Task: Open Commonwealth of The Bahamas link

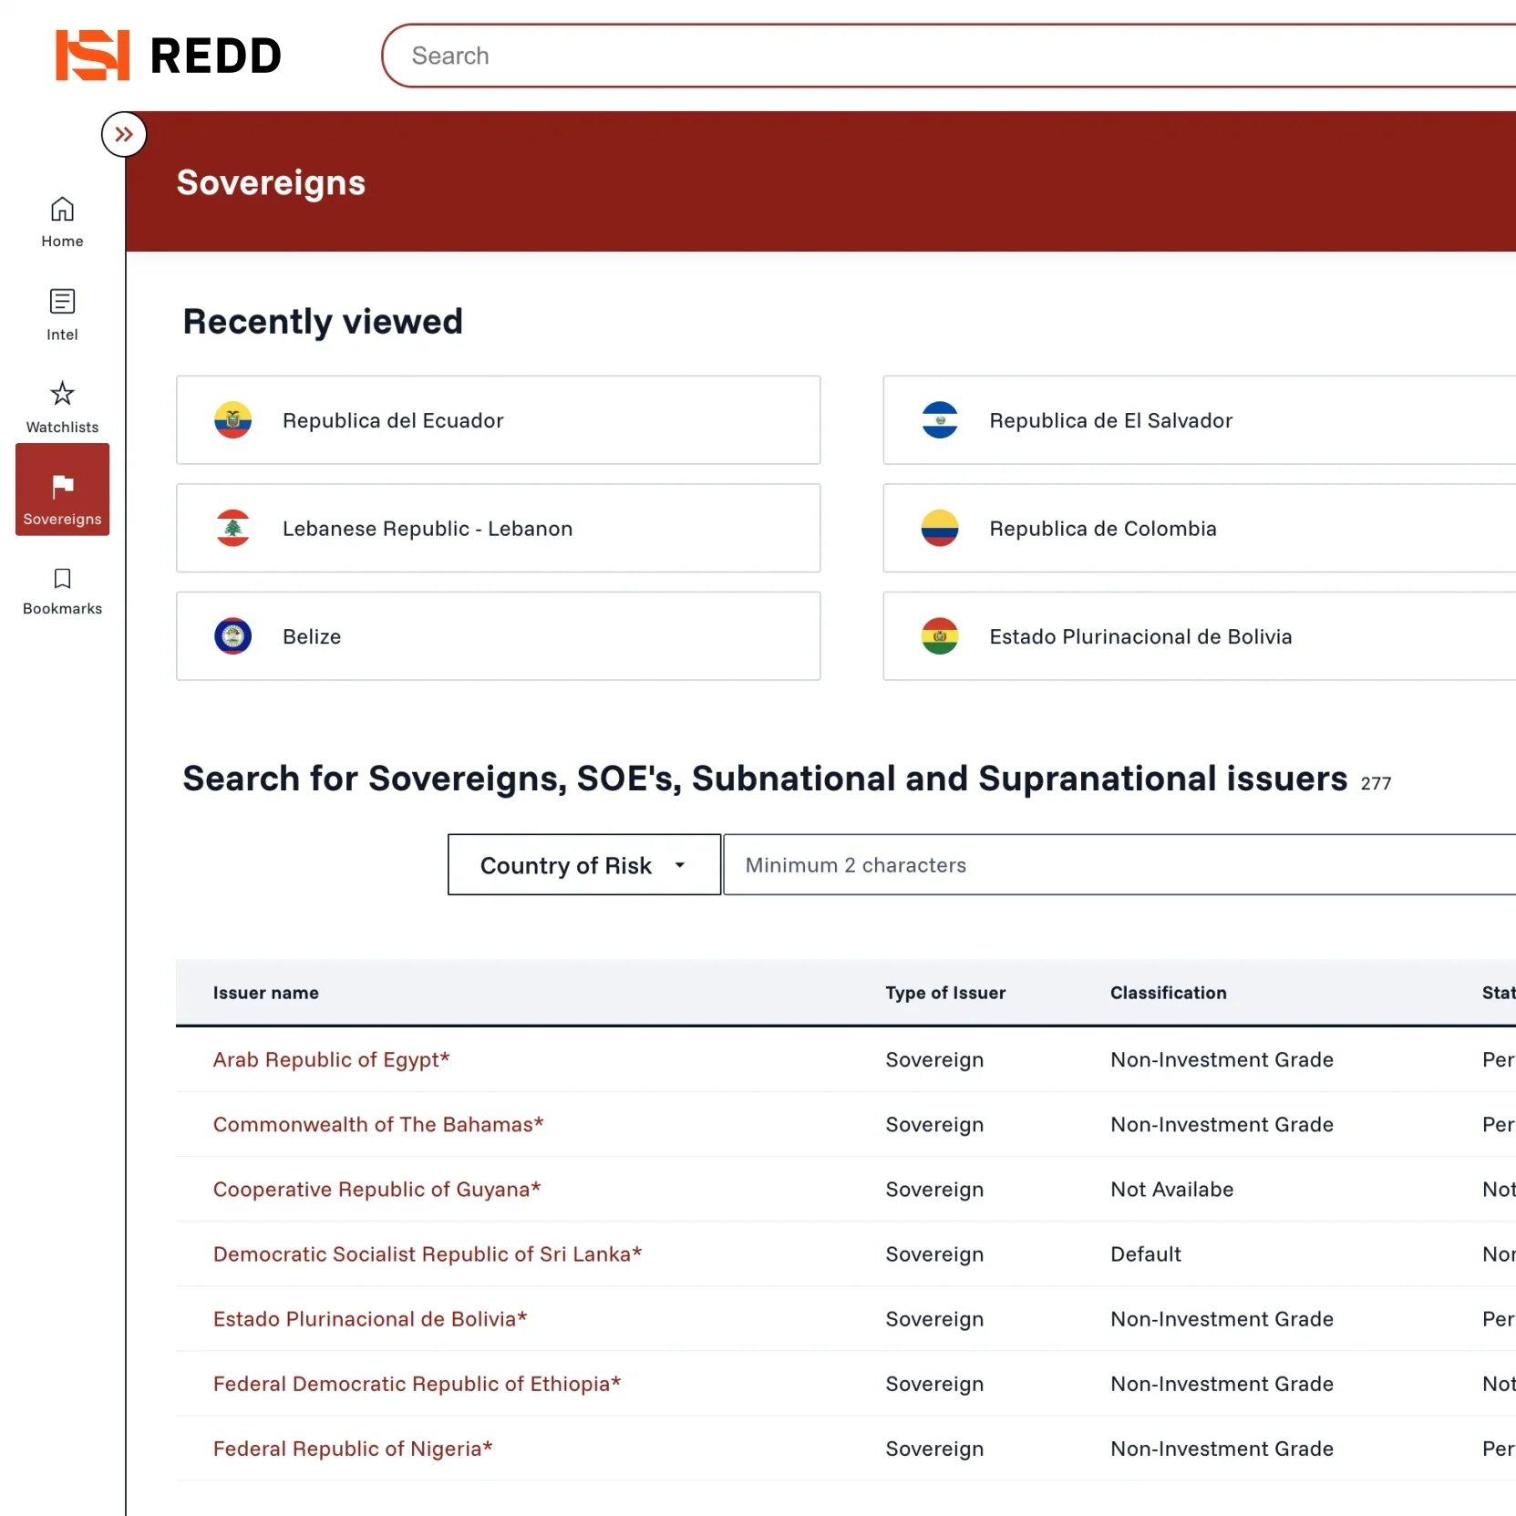Action: 378,1124
